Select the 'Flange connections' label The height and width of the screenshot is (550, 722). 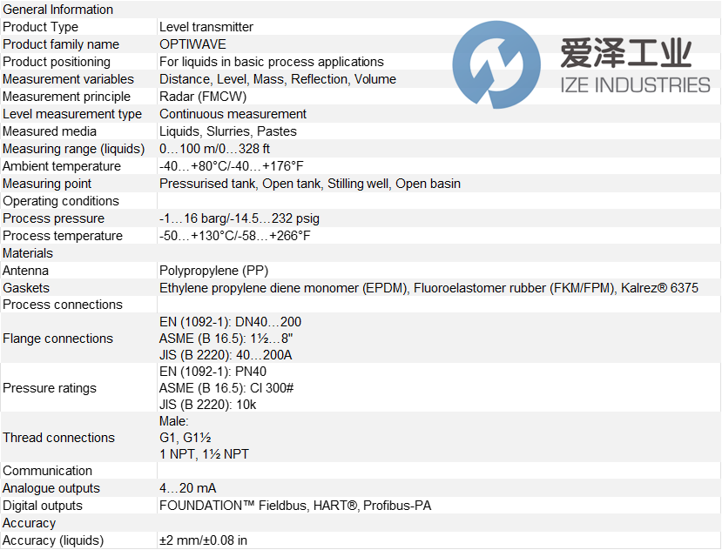tap(57, 339)
